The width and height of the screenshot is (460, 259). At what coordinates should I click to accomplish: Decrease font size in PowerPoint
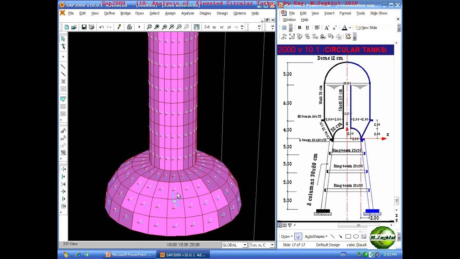pyautogui.click(x=334, y=28)
